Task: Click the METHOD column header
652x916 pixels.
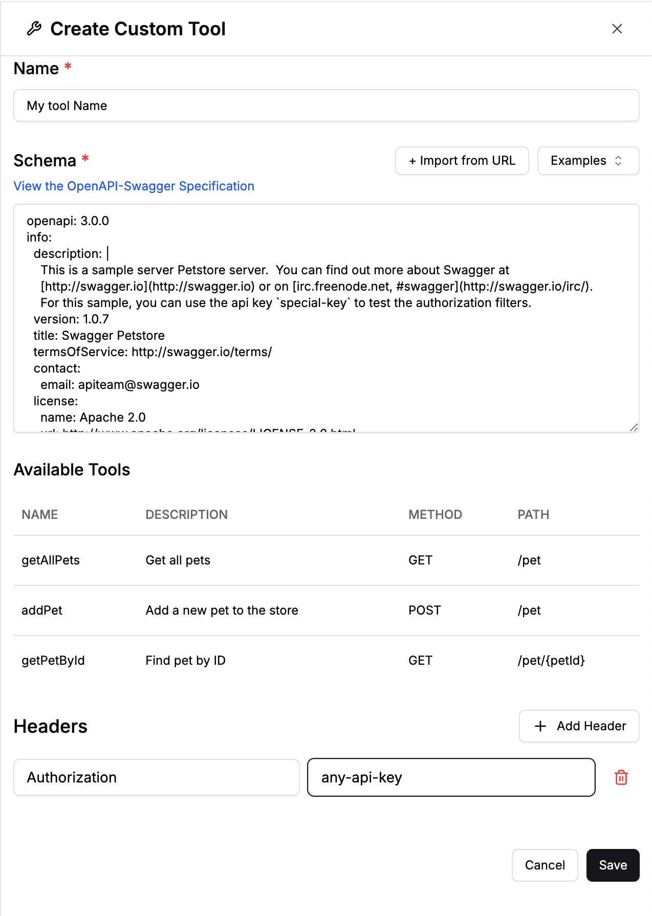Action: click(x=435, y=515)
